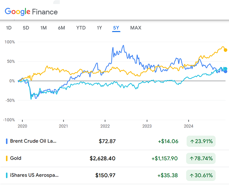Select the active 5Y range tab
This screenshot has height=186, width=229.
[x=116, y=28]
